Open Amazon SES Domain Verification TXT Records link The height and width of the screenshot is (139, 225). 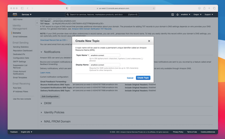[x=92, y=29]
